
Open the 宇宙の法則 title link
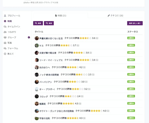click(44, 118)
